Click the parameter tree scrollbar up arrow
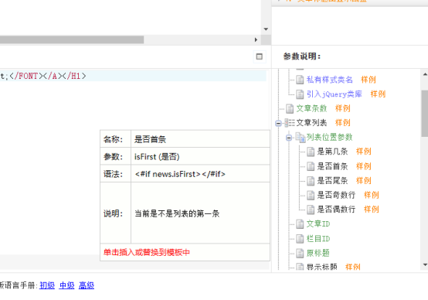This screenshot has width=428, height=300. coord(425,74)
